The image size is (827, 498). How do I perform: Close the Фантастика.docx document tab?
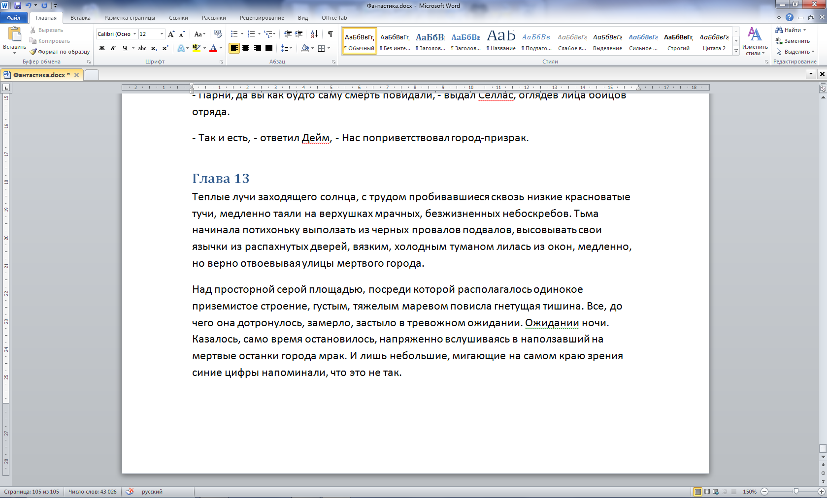pyautogui.click(x=76, y=75)
